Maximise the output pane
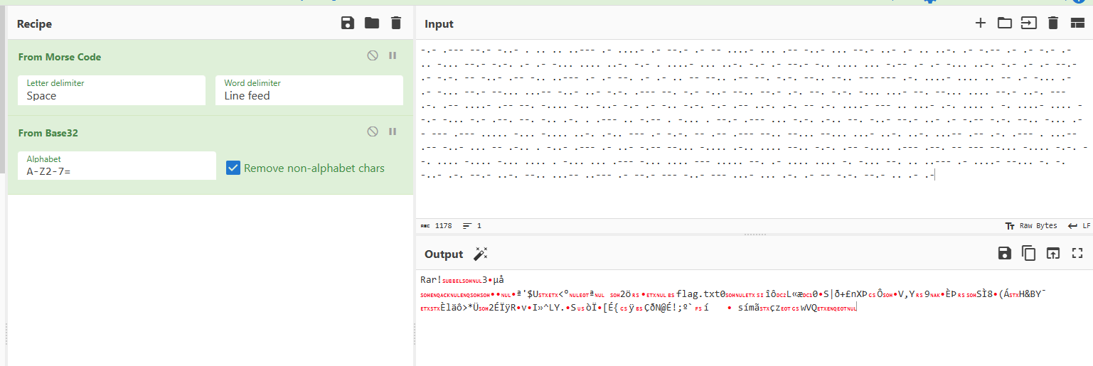 (x=1077, y=254)
